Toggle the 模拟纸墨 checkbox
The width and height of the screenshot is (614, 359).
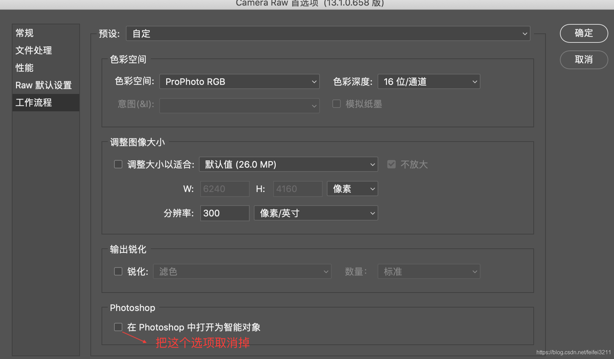(337, 104)
